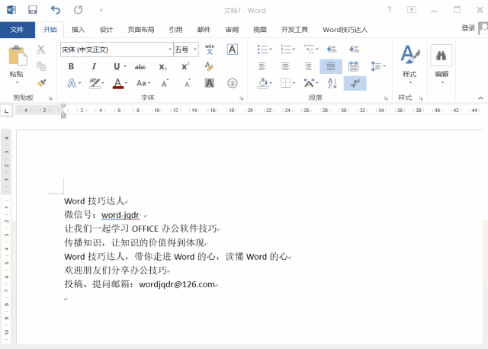The height and width of the screenshot is (349, 488).
Task: Undo the last action
Action: point(55,10)
